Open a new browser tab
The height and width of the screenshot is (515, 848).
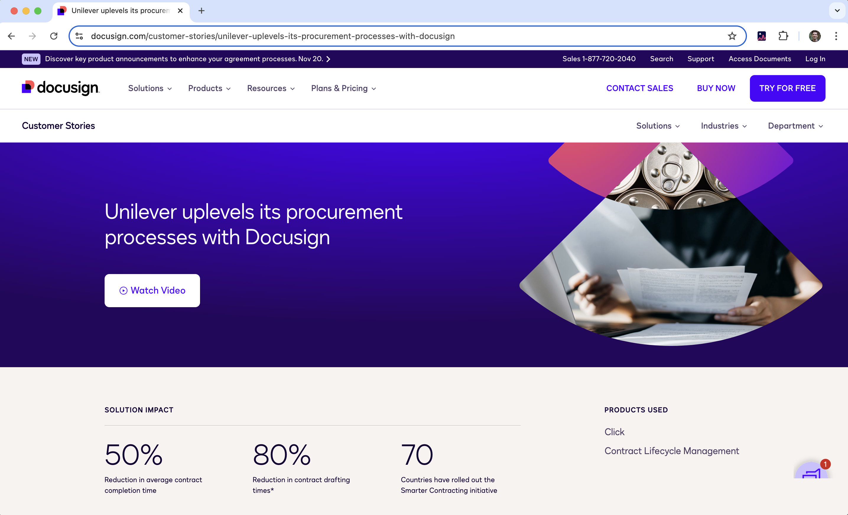point(202,11)
